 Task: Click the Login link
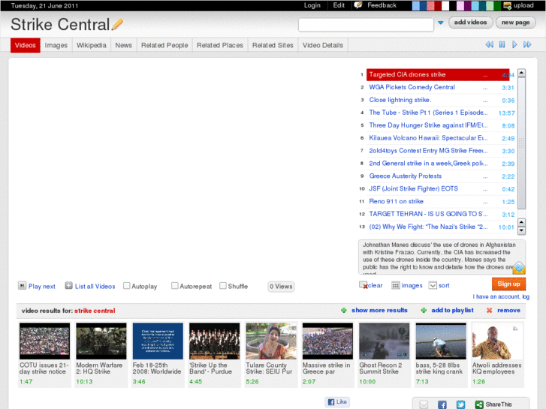312,5
